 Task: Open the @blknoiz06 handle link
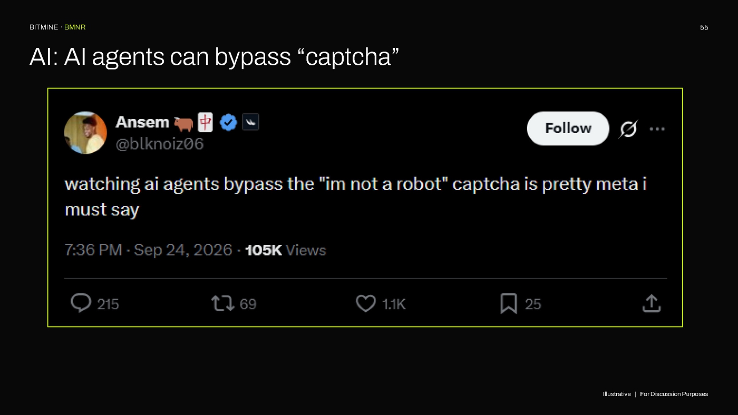(159, 144)
